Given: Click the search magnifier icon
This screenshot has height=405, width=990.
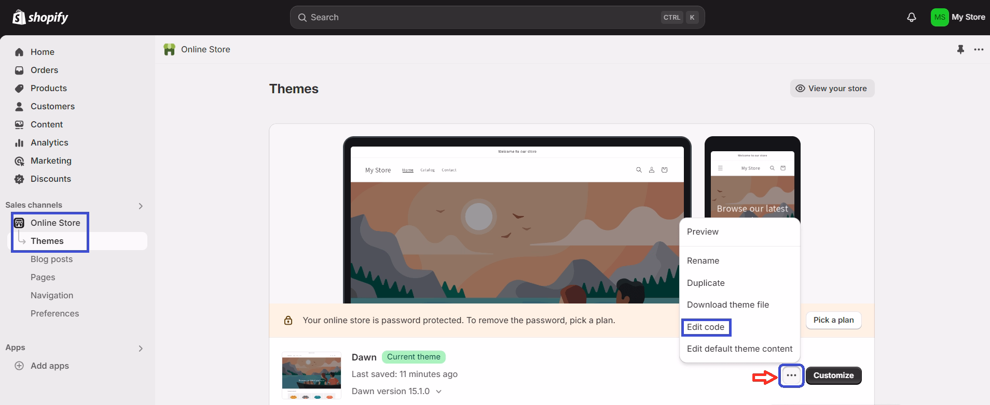Looking at the screenshot, I should (302, 18).
